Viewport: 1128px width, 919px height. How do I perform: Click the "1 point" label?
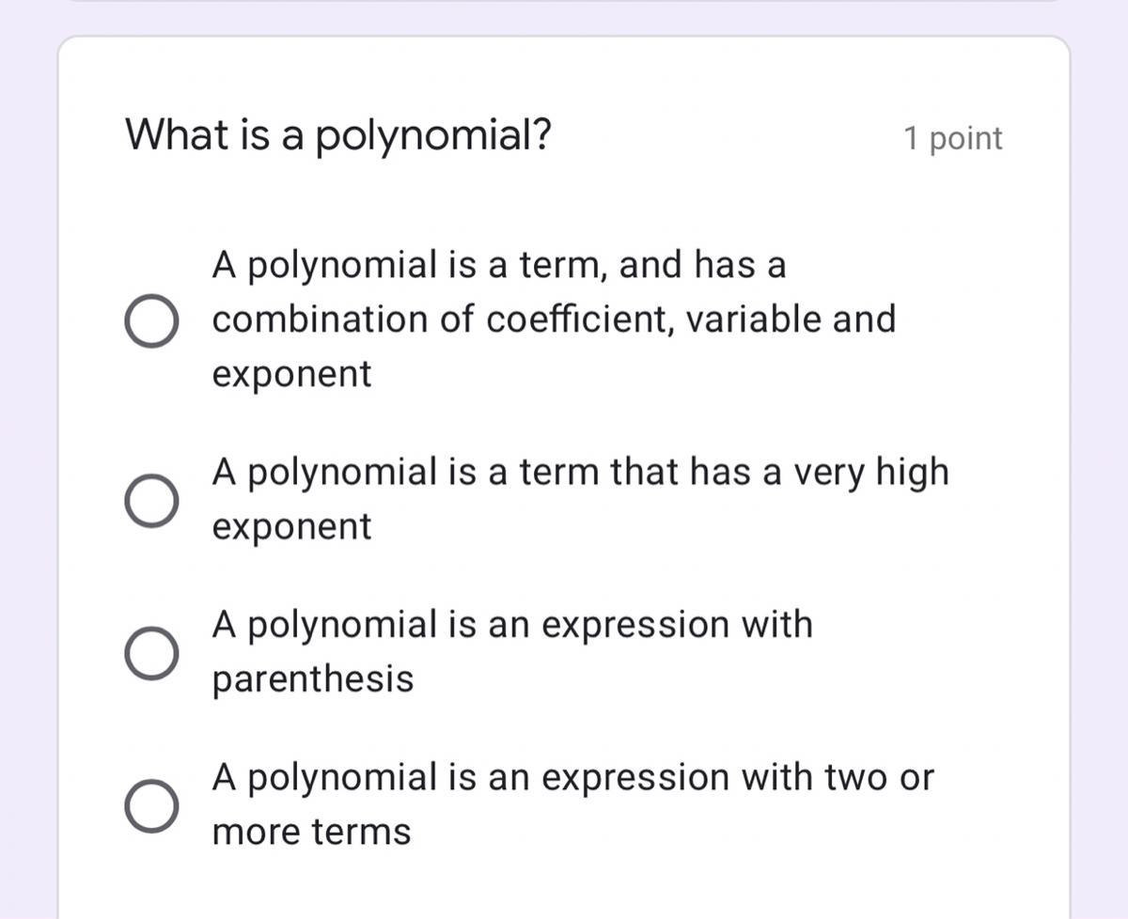952,139
